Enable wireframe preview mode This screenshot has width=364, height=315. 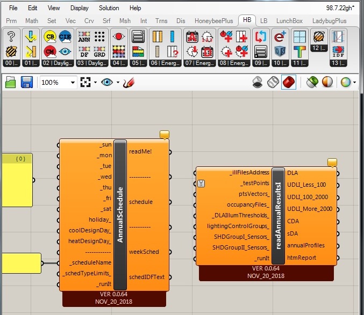coord(273,82)
